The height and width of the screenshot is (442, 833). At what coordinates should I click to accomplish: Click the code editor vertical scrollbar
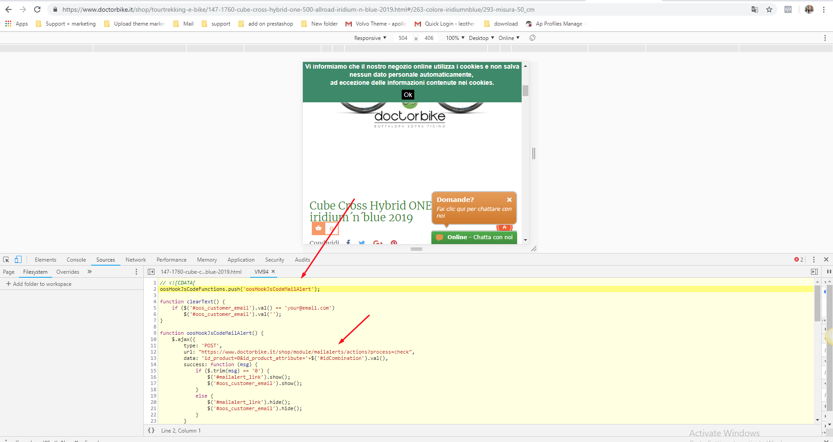(817, 303)
